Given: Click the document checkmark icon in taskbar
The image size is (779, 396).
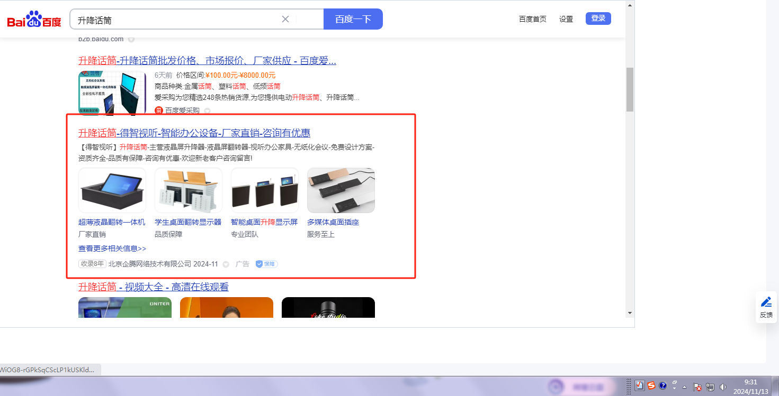Looking at the screenshot, I should (x=640, y=386).
